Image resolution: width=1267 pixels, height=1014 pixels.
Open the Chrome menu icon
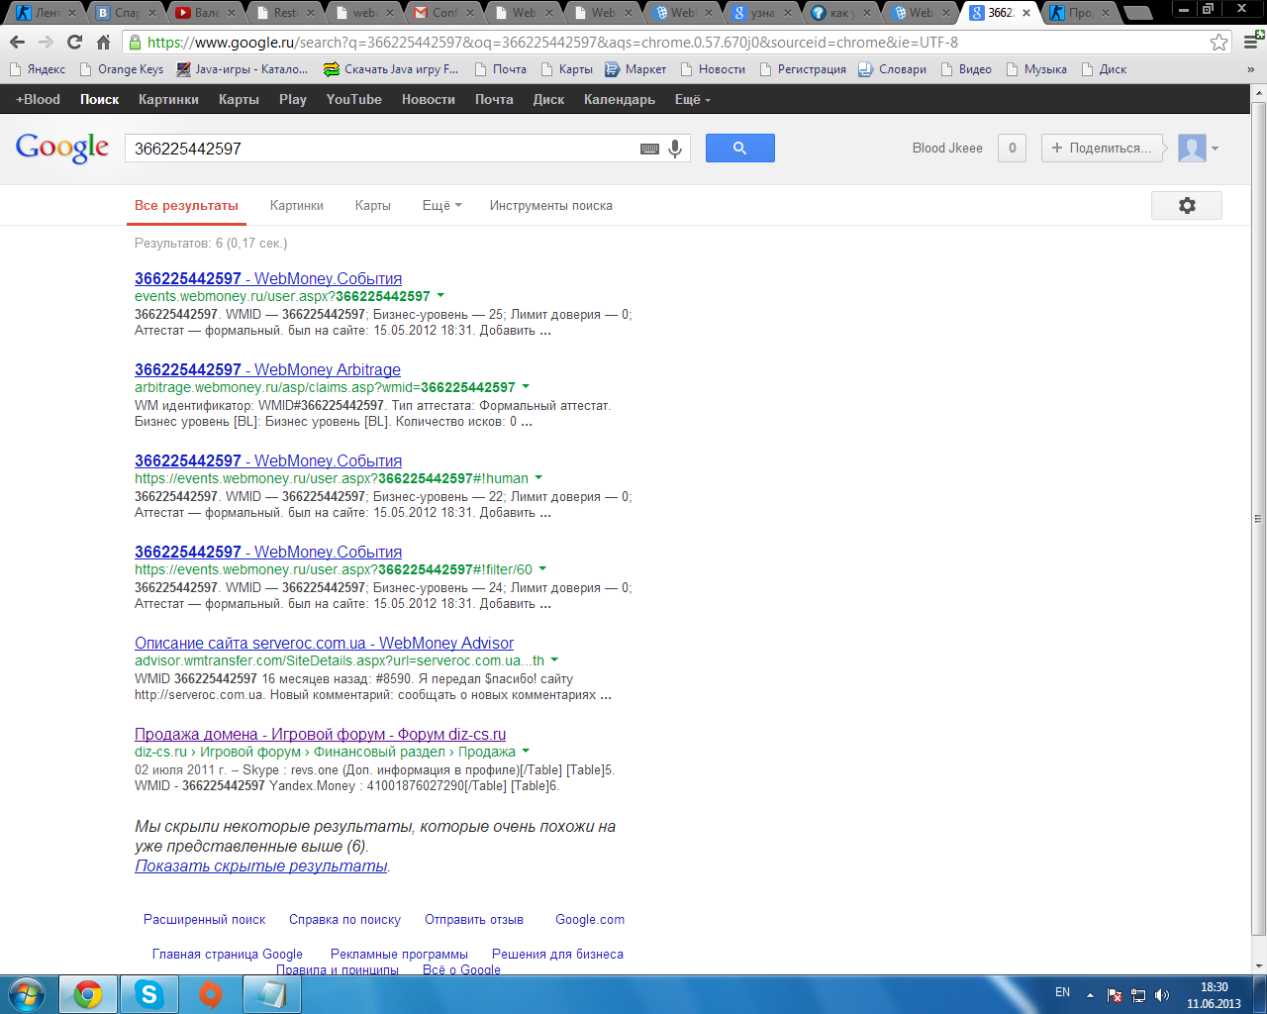coord(1250,43)
